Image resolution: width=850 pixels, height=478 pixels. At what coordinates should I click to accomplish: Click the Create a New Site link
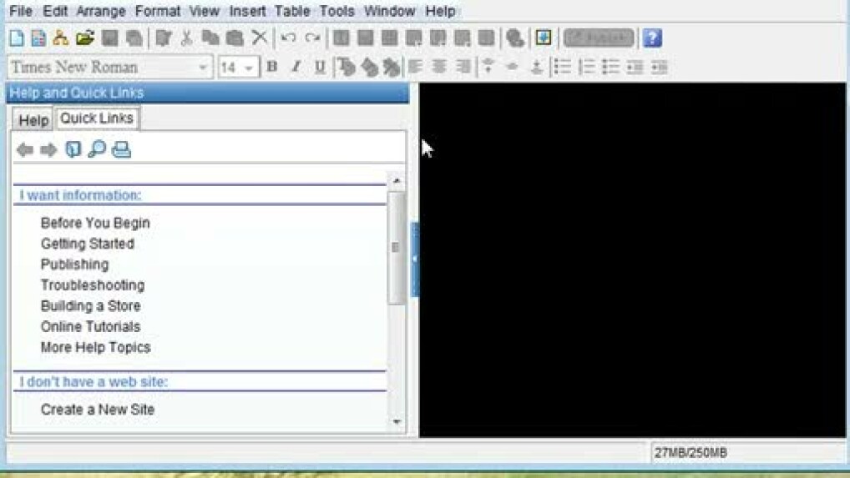(x=97, y=410)
